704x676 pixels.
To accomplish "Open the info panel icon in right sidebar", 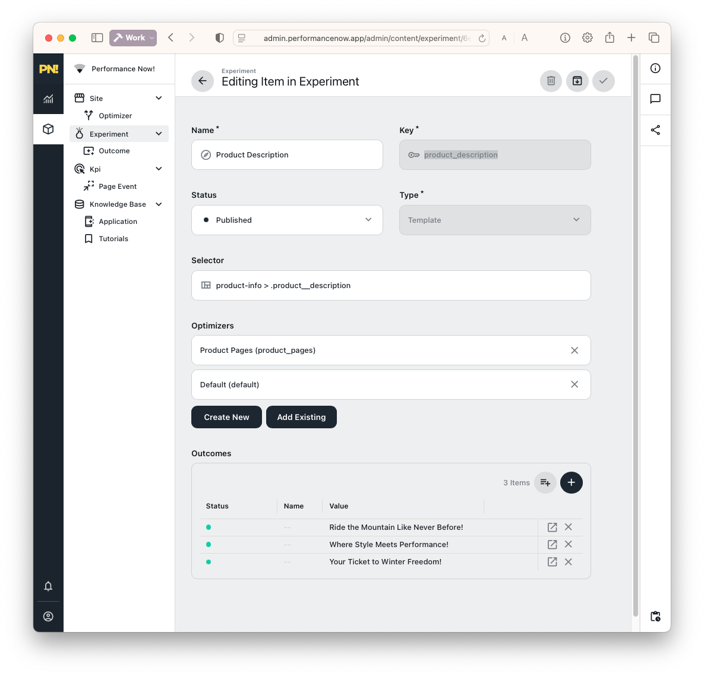I will (x=655, y=68).
